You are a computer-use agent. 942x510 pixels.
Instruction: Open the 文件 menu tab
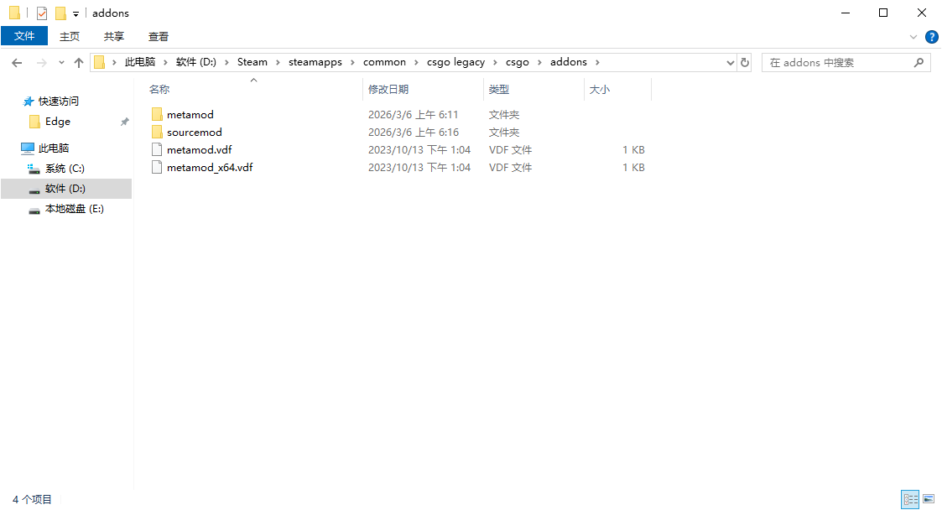24,36
